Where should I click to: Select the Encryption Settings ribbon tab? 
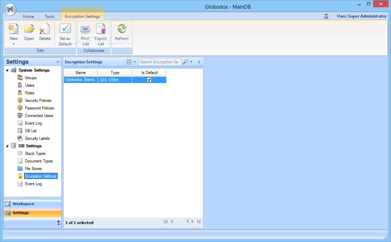coord(82,16)
